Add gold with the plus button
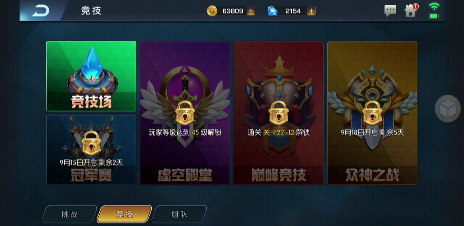Viewport: 464px width, 226px height. [x=251, y=11]
